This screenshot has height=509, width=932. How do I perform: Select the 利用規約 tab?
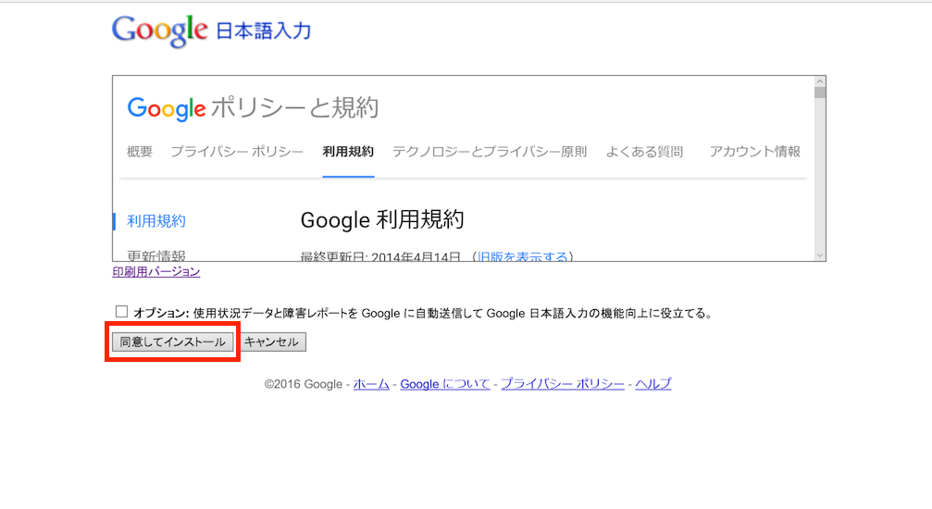(x=348, y=152)
